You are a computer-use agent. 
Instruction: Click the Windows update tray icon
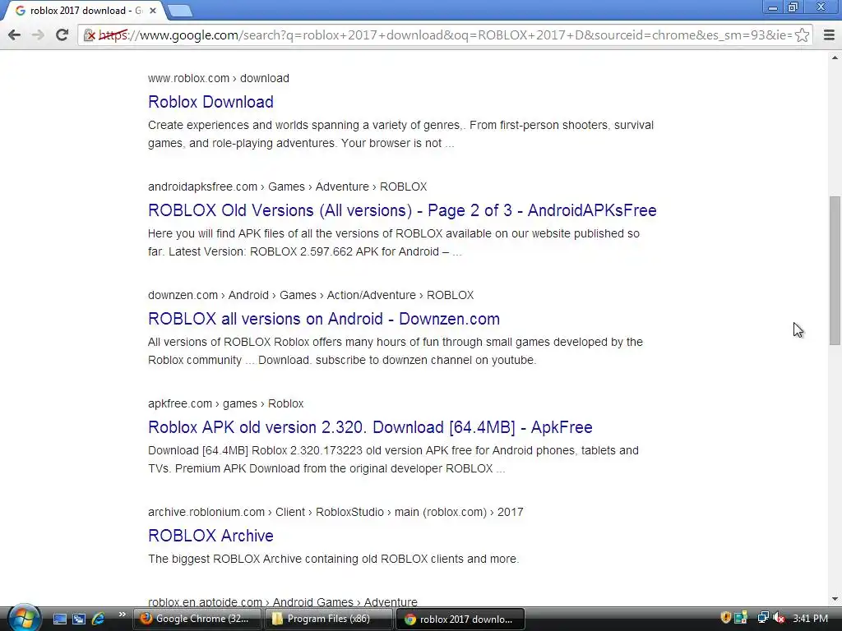(x=741, y=618)
